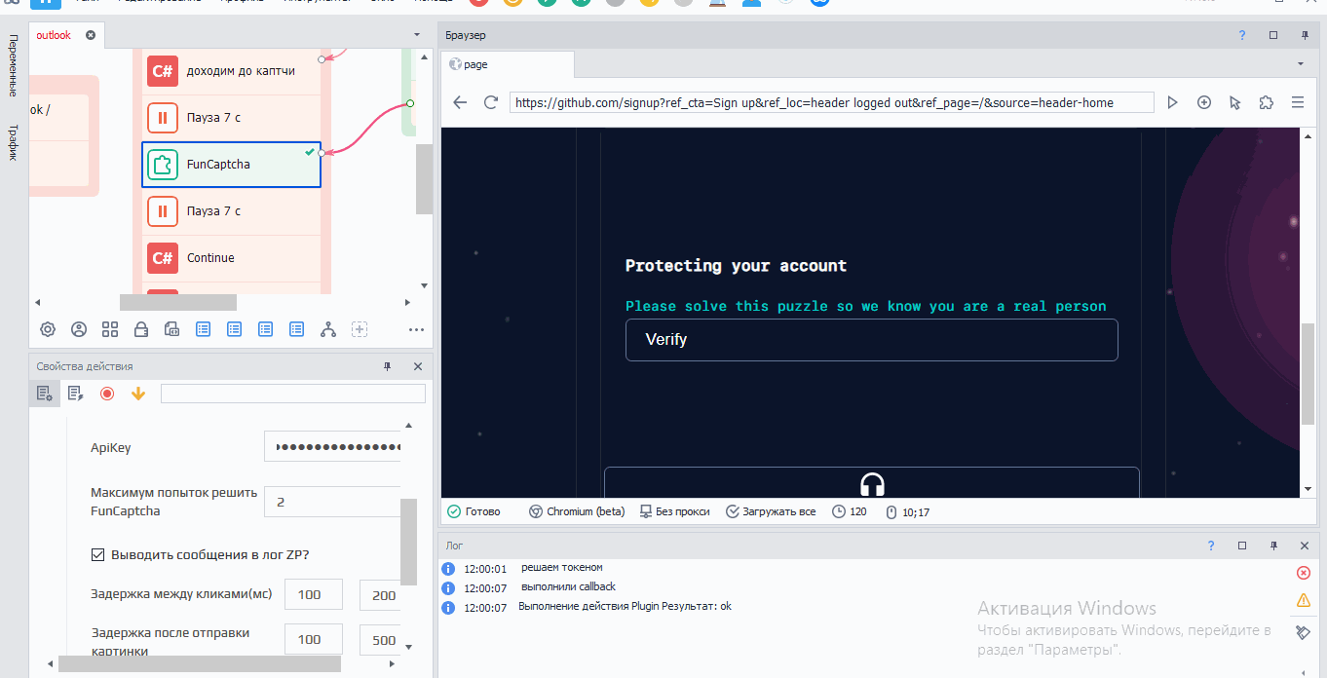This screenshot has width=1327, height=678.
Task: Click the Chromium (beta) status bar item
Action: pos(577,511)
